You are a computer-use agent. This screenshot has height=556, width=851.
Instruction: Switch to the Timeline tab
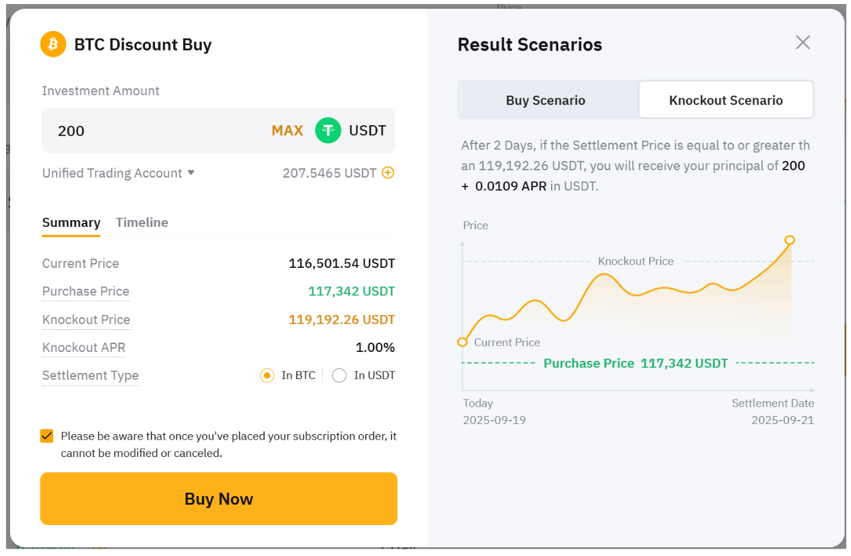coord(142,223)
